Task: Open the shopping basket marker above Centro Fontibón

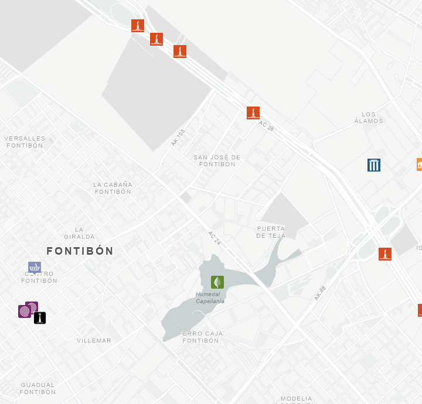Action: tap(35, 268)
